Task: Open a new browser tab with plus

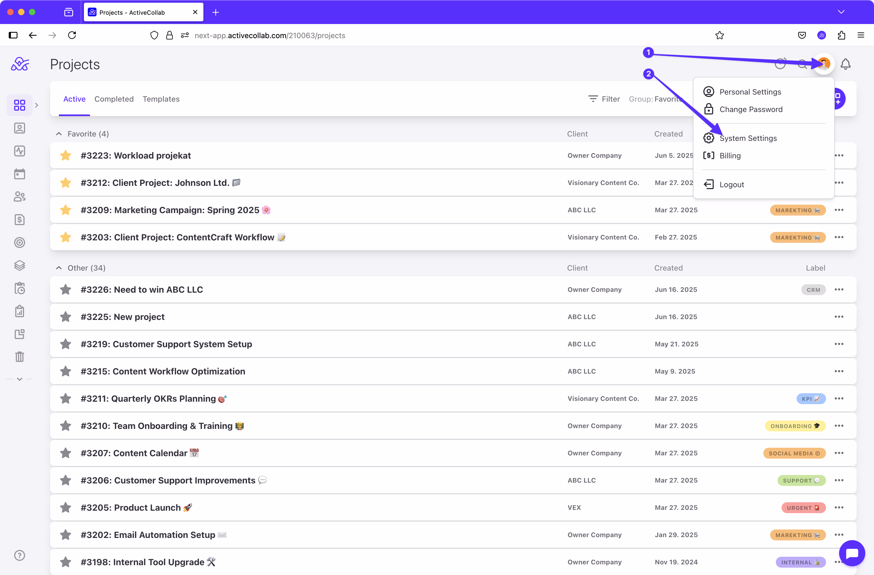Action: [216, 13]
